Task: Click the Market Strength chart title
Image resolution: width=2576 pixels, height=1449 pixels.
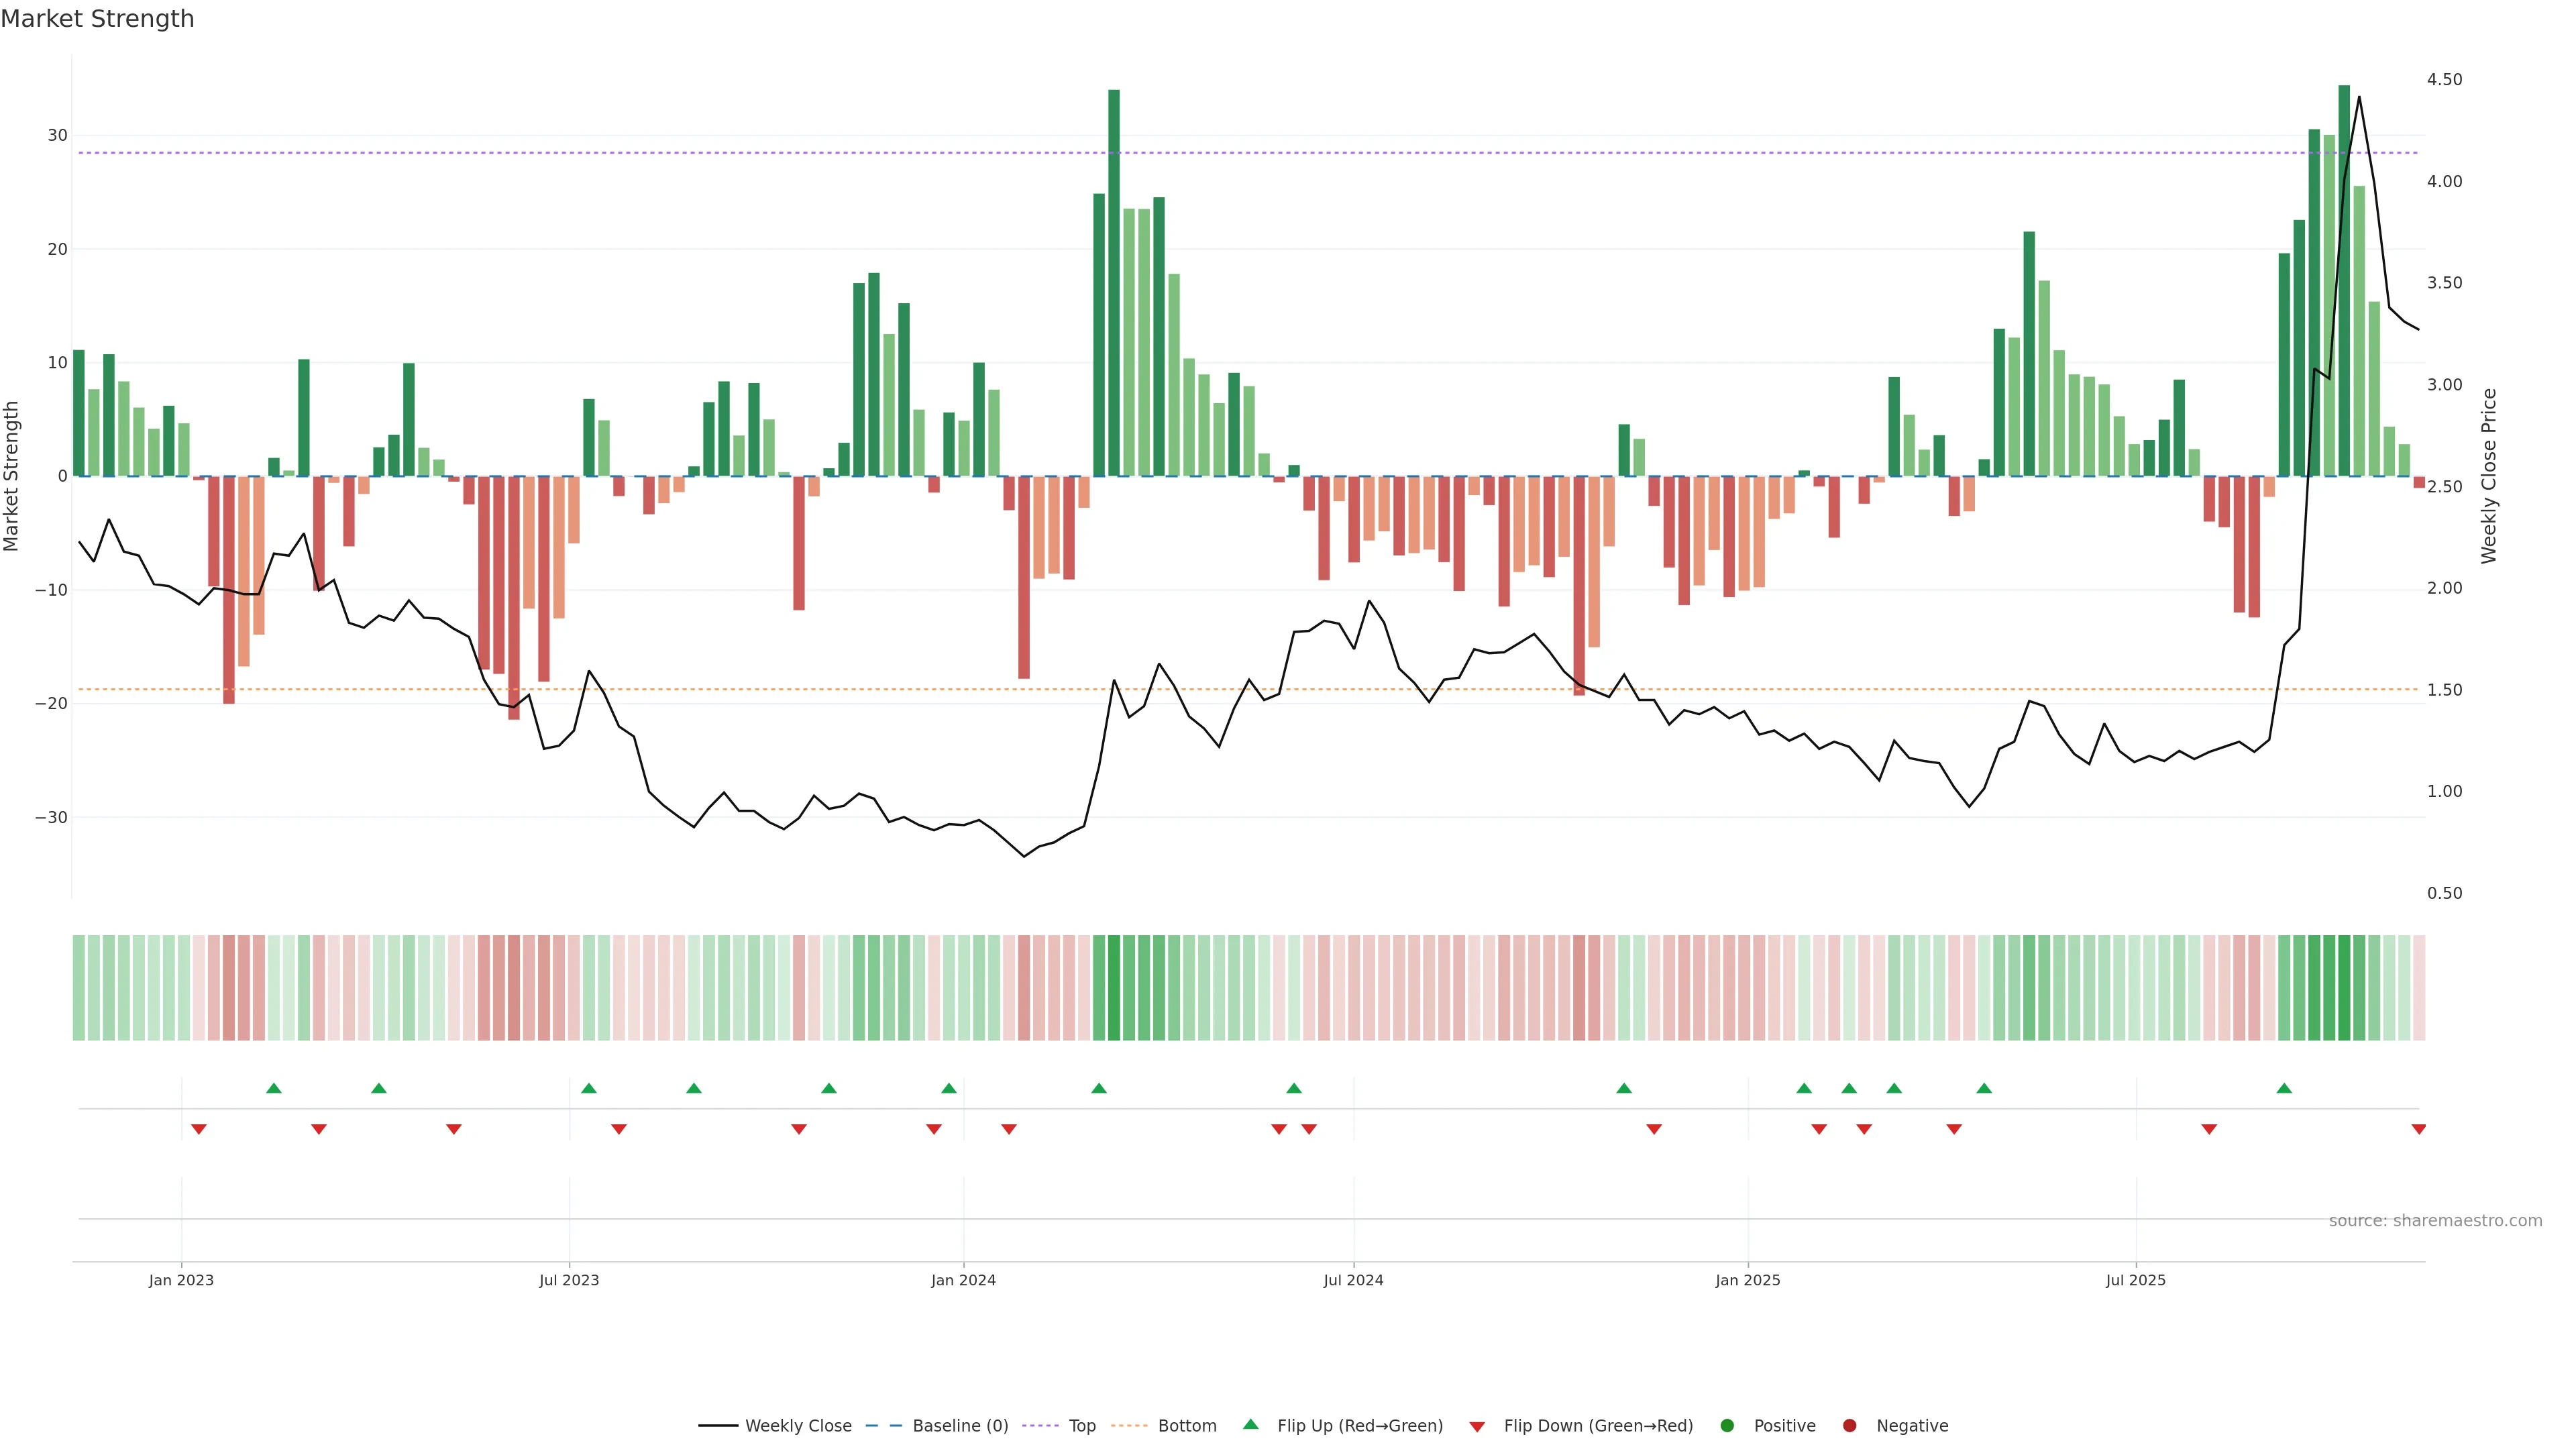Action: pos(98,19)
